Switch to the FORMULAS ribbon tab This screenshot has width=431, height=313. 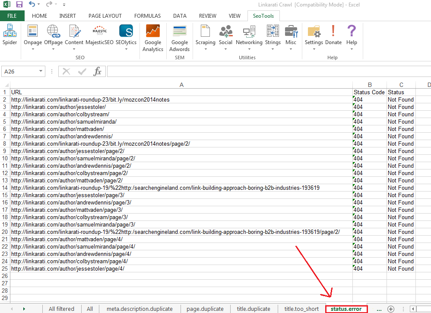tap(147, 16)
